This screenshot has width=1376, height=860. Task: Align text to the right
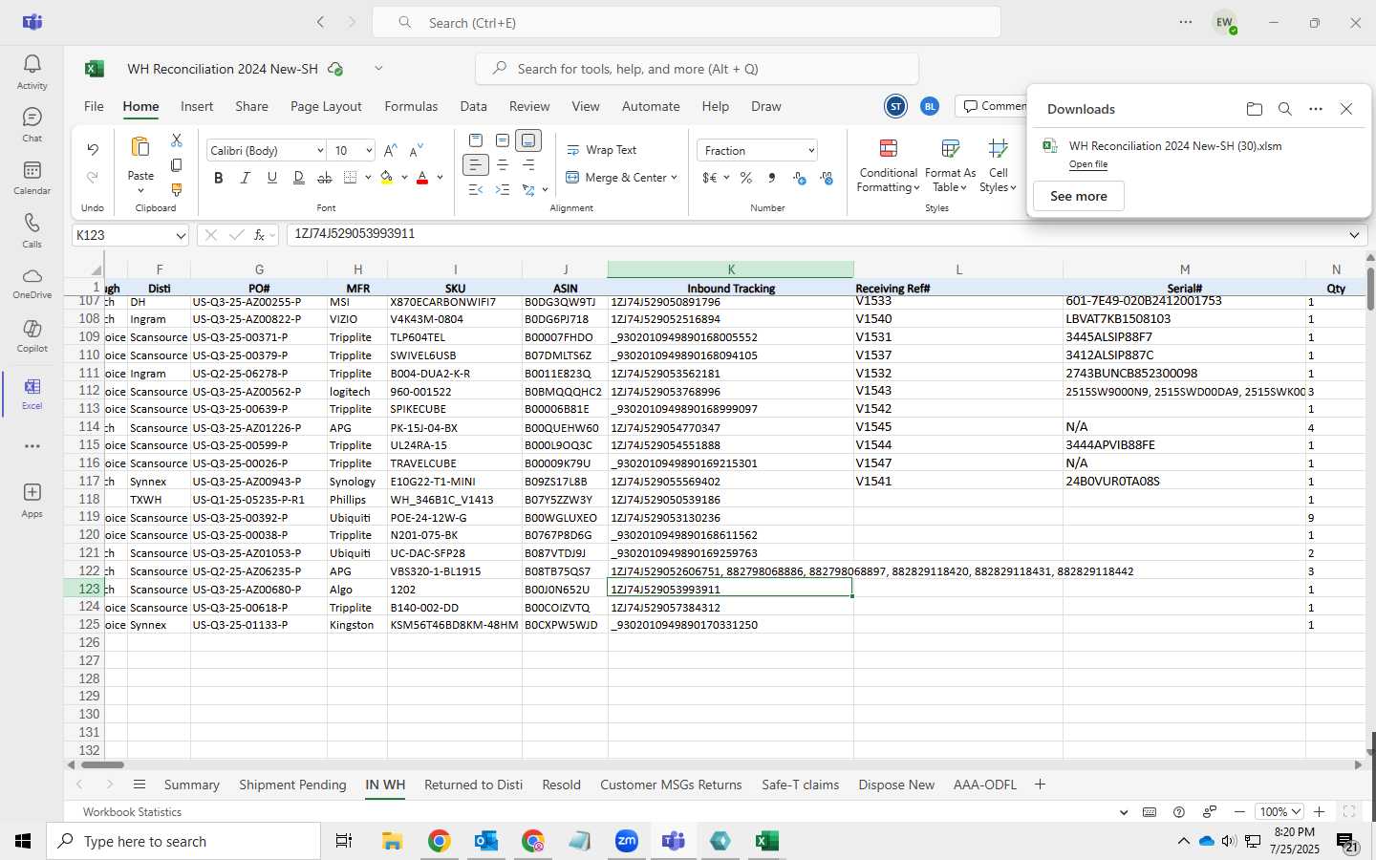pyautogui.click(x=528, y=165)
